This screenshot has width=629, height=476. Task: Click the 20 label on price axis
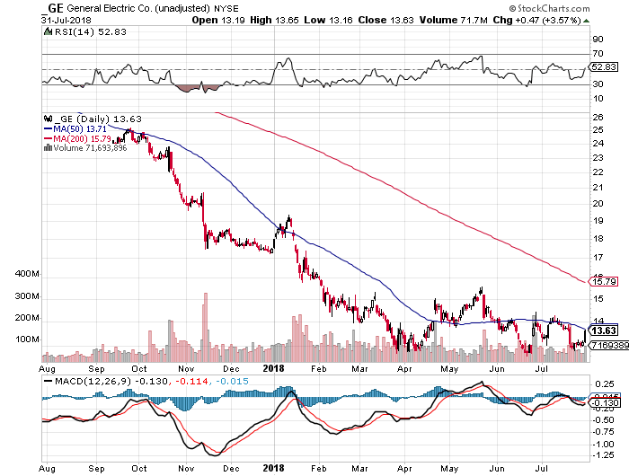coord(598,203)
